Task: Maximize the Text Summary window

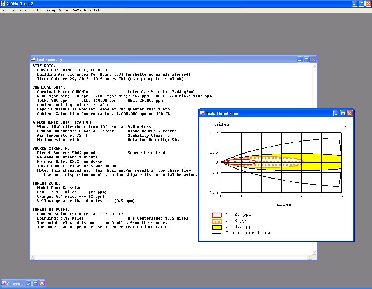Action: (x=307, y=60)
